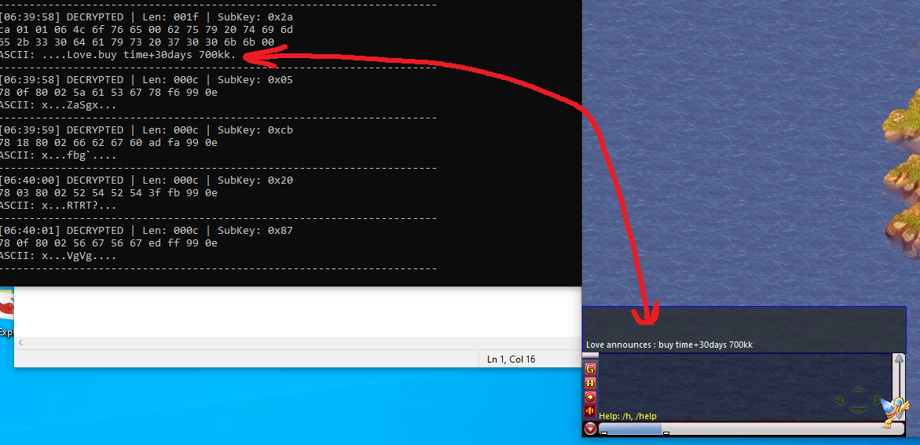Select the orange bars chat channel icon
920x445 pixels.
590,410
